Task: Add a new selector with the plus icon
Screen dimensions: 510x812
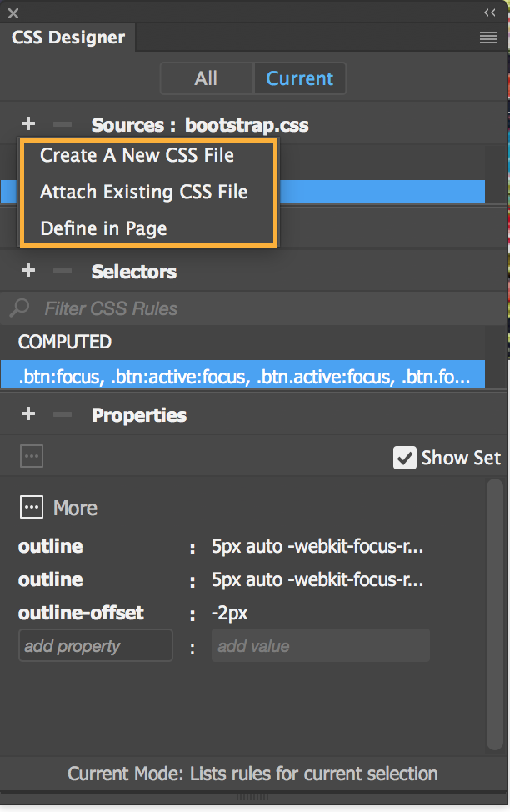Action: click(x=27, y=271)
